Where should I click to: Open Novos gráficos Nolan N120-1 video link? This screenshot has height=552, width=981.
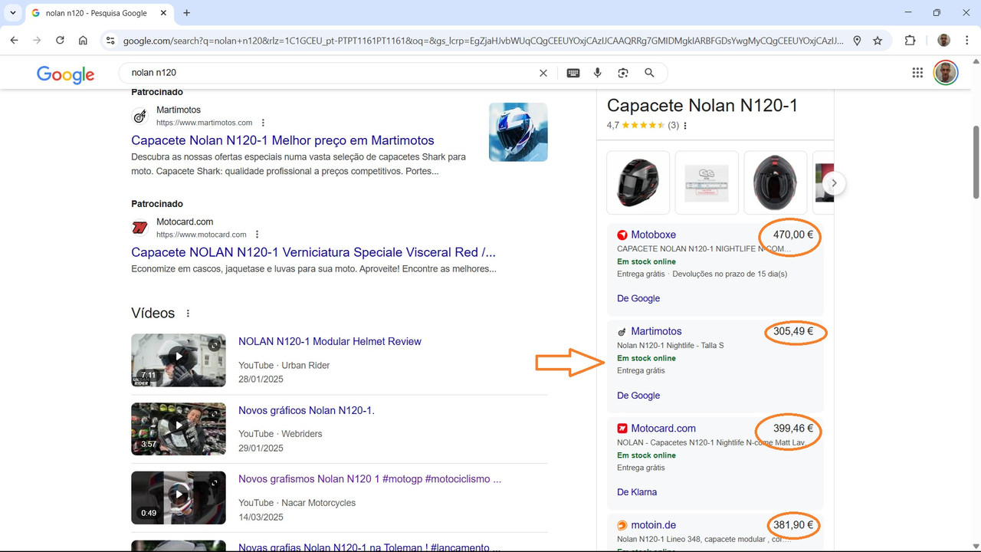[307, 410]
